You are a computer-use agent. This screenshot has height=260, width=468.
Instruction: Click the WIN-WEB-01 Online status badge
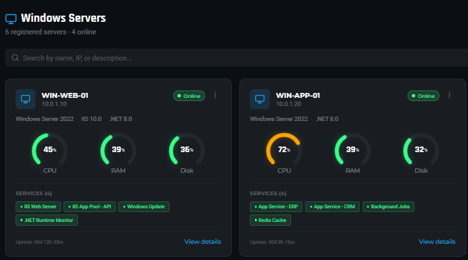(189, 96)
